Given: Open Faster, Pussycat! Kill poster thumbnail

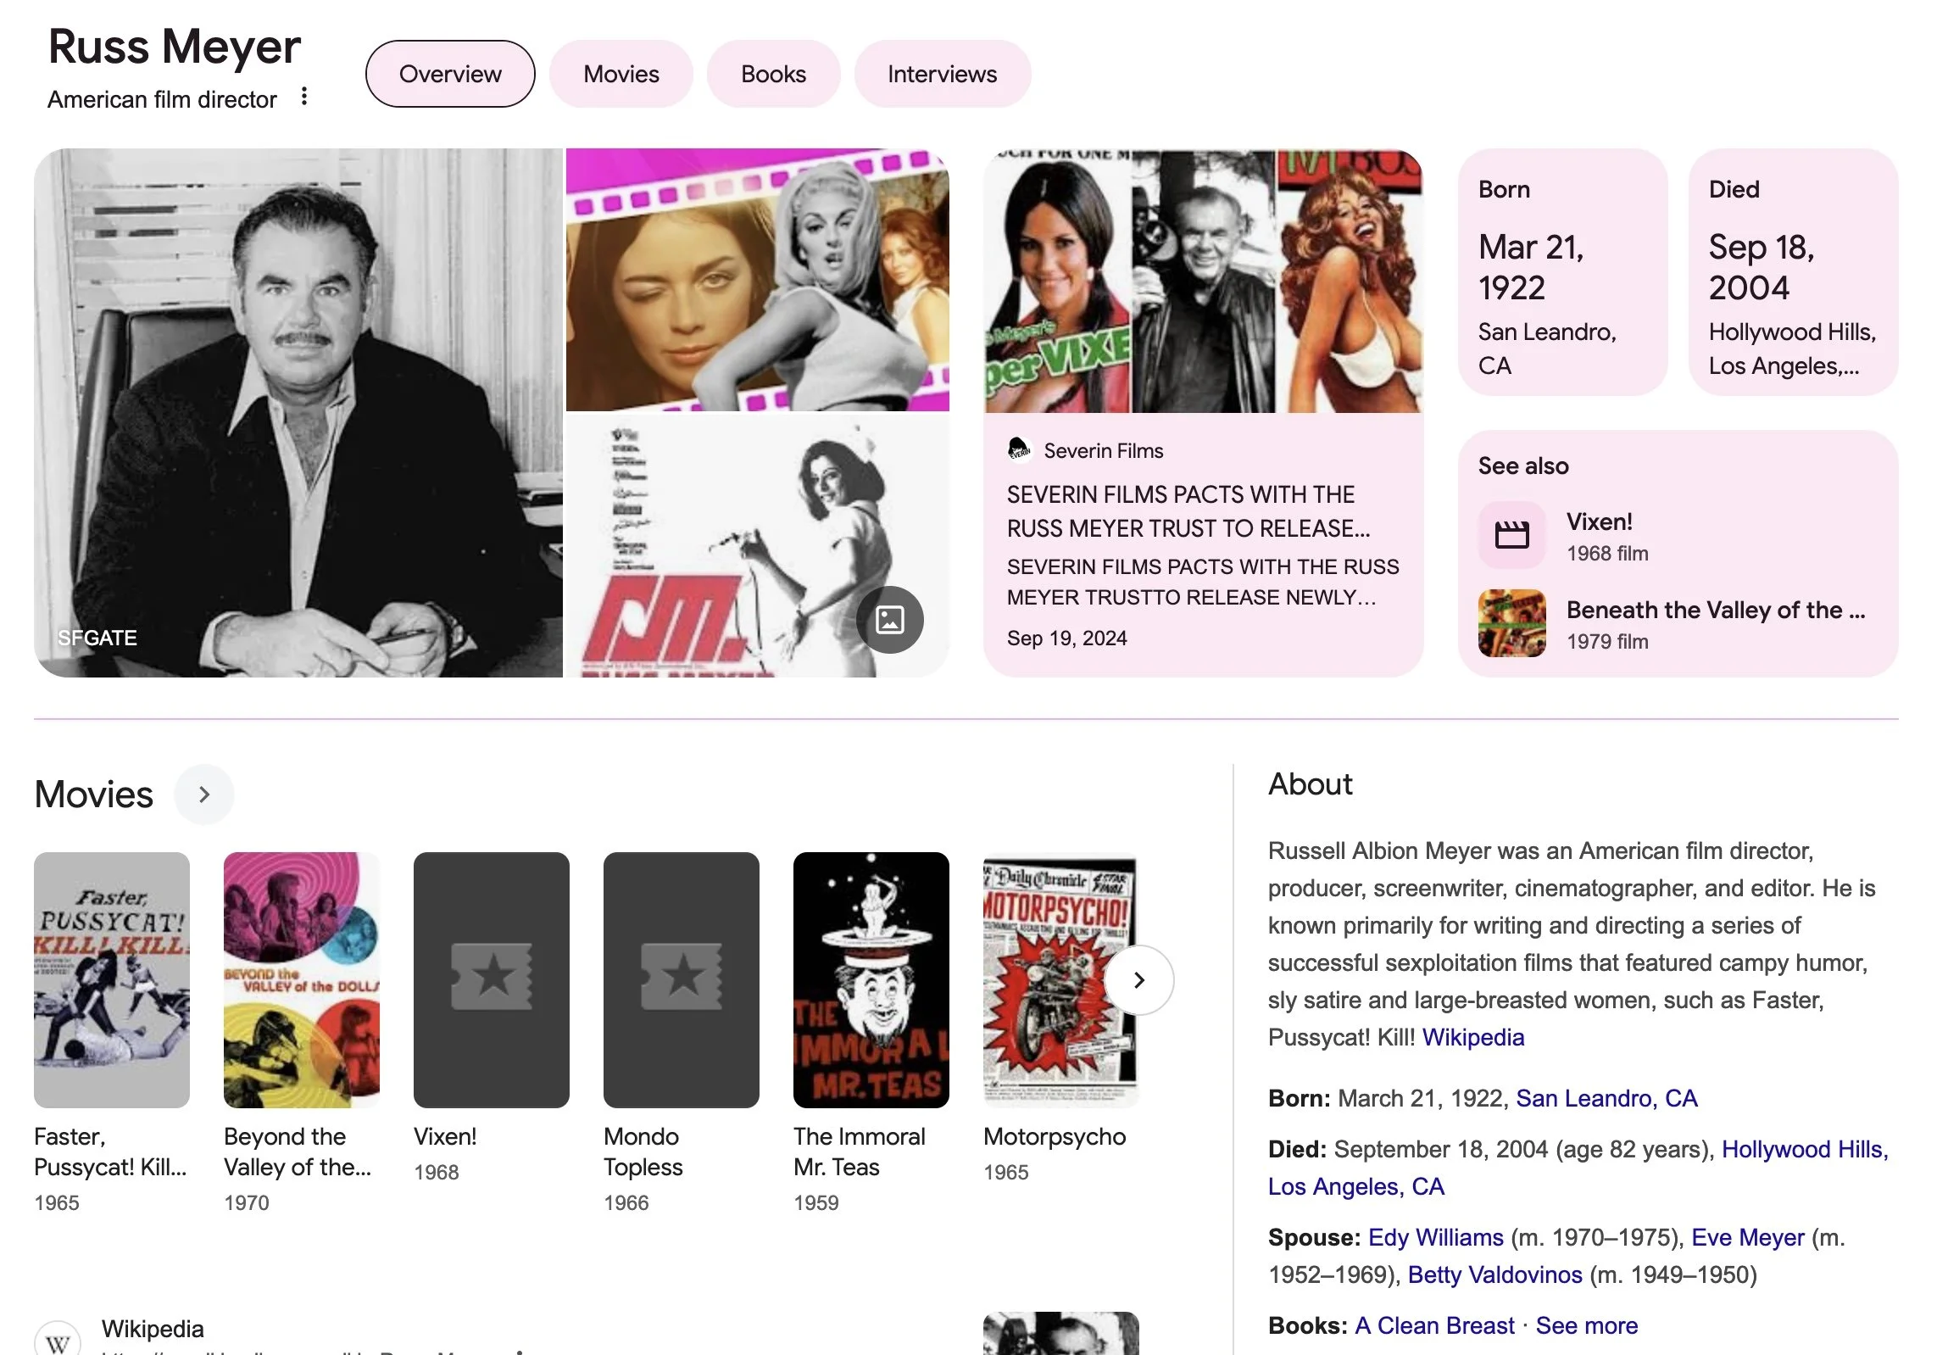Looking at the screenshot, I should click(x=111, y=979).
